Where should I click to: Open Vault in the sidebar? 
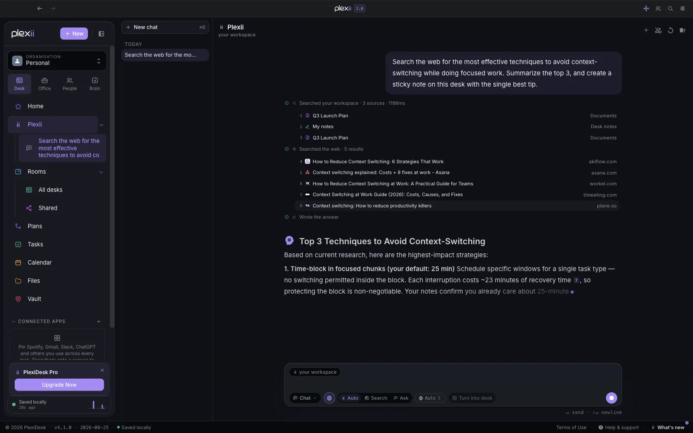coord(57,299)
